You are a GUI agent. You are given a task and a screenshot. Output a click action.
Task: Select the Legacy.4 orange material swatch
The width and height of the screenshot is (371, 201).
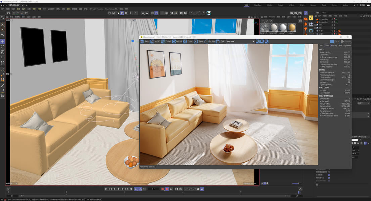point(292,28)
